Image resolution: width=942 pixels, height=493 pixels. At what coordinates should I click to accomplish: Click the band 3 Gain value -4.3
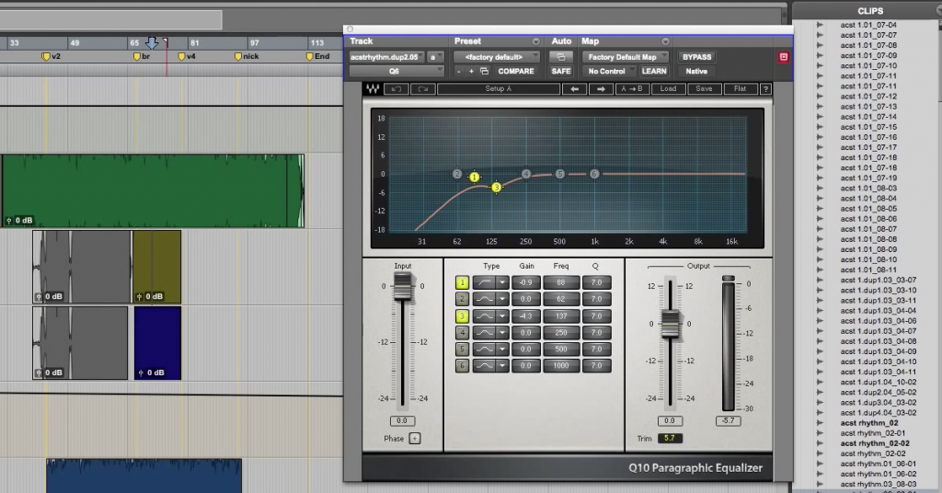525,315
